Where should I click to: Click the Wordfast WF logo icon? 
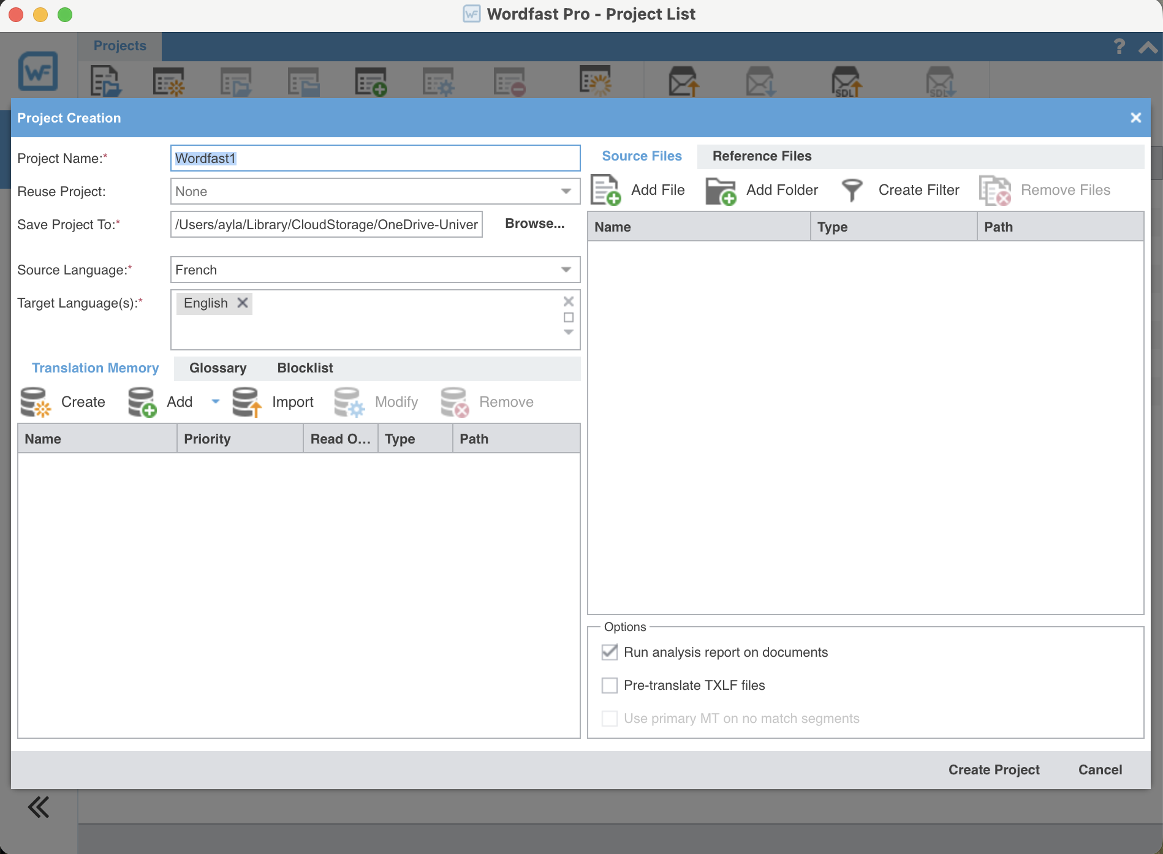tap(38, 71)
